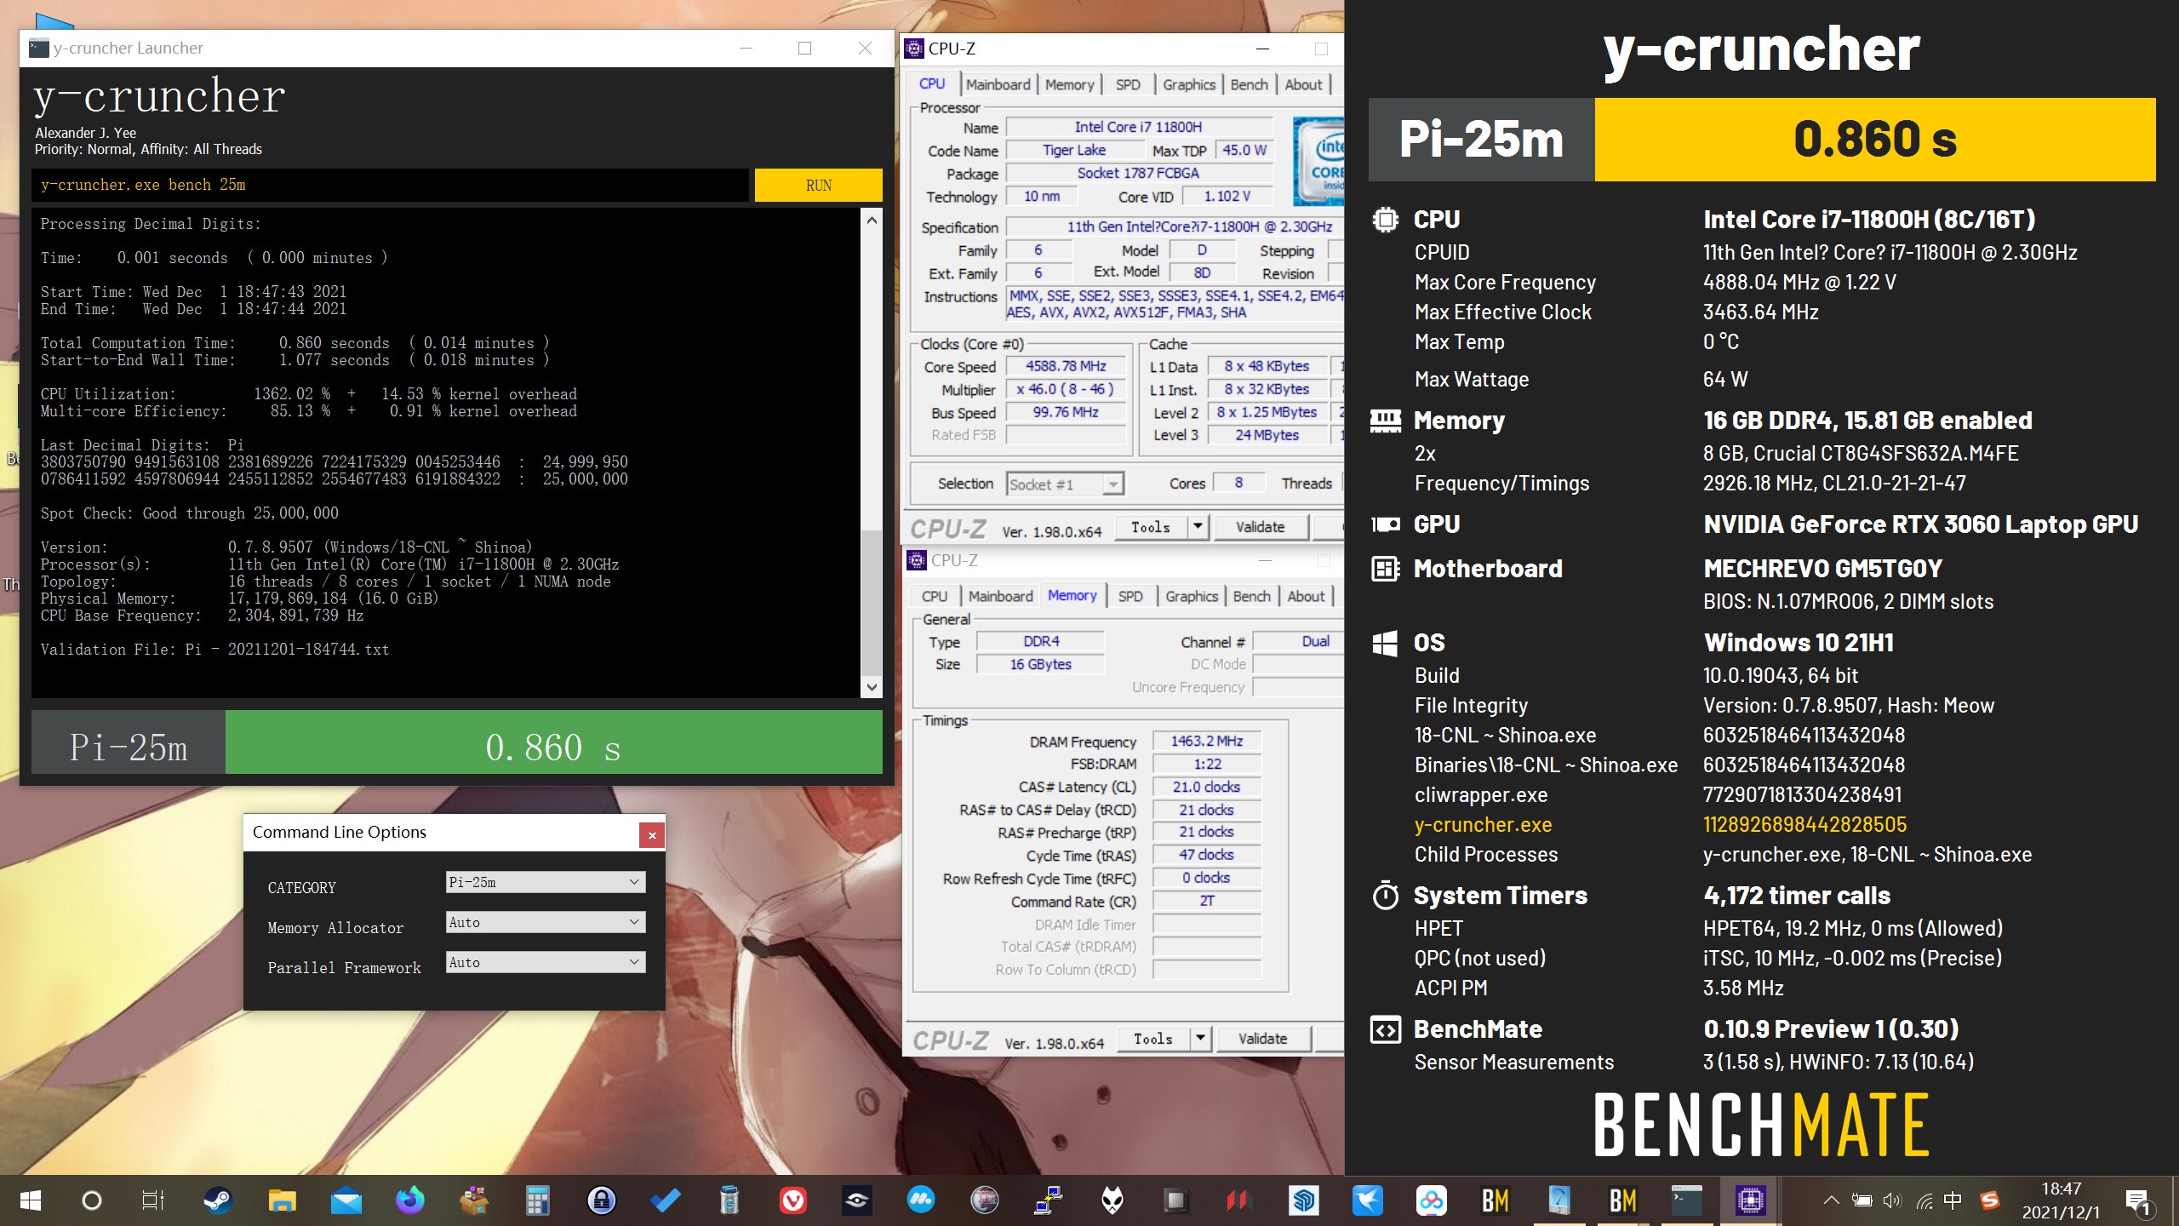The image size is (2179, 1226).
Task: Open the CATEGORY dropdown showing Pi-25m
Action: coord(546,882)
